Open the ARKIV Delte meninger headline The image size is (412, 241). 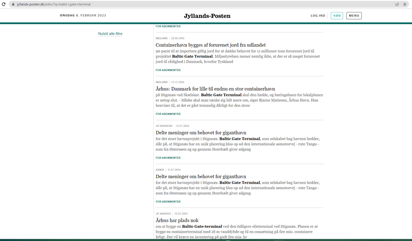pyautogui.click(x=201, y=176)
